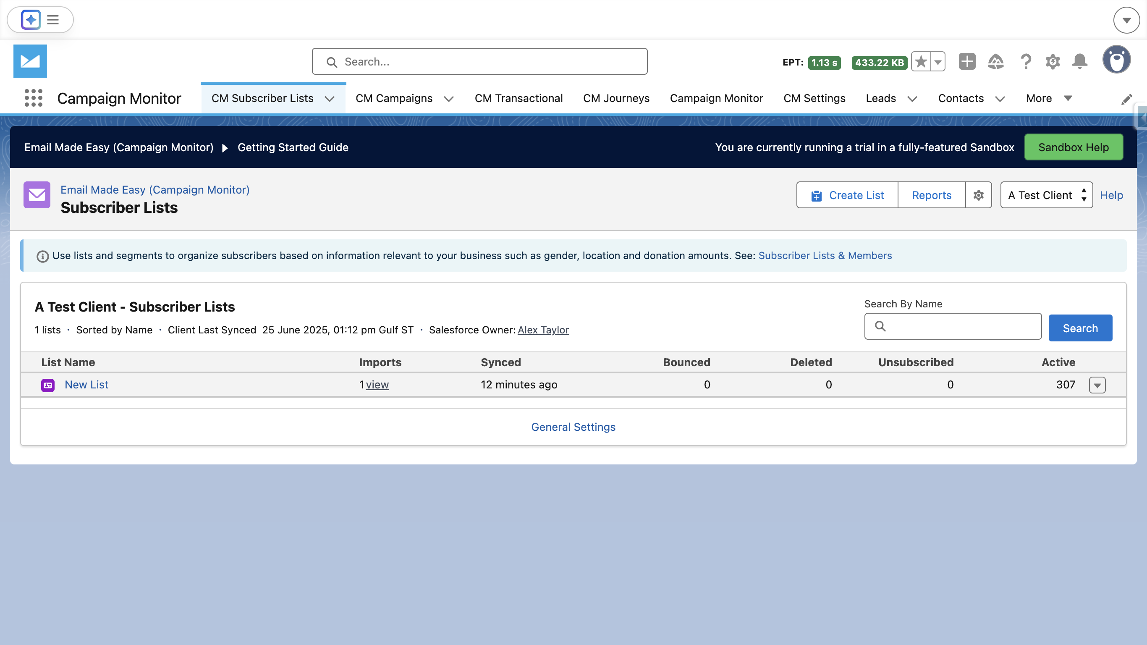This screenshot has width=1147, height=645.
Task: Click the Campaign Monitor envelope logo
Action: [x=30, y=61]
